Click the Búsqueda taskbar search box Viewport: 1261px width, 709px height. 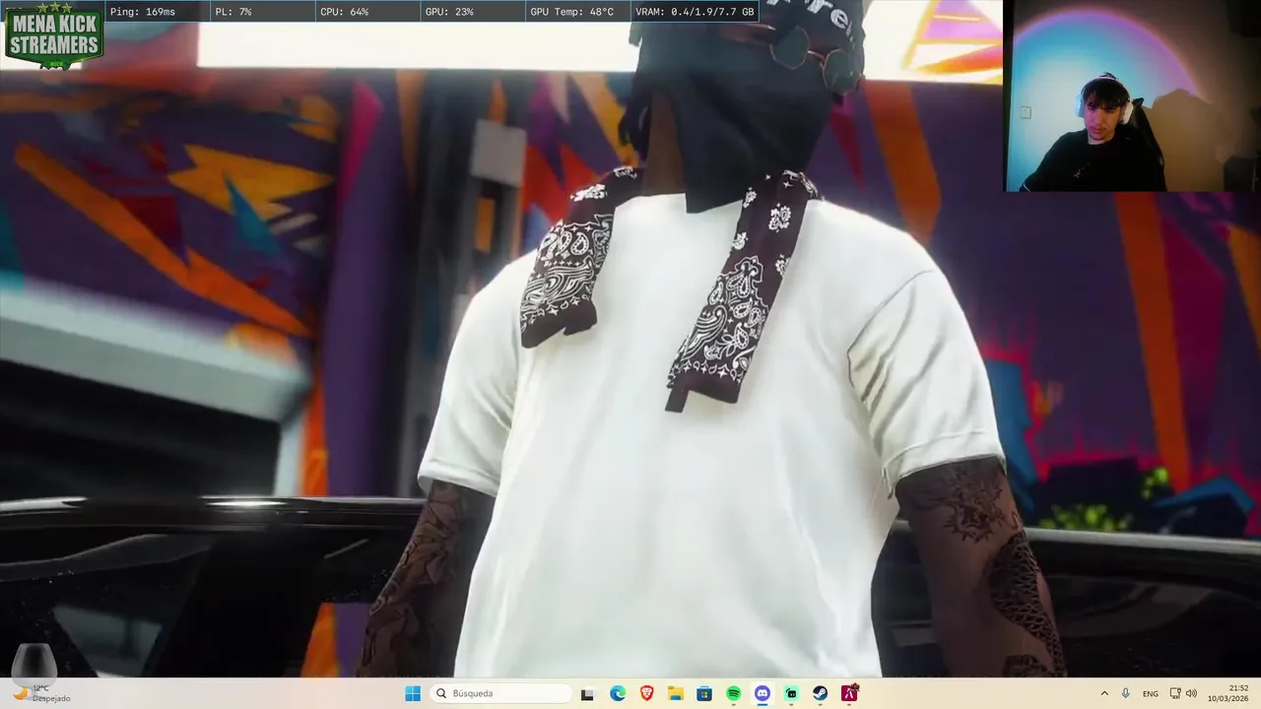pyautogui.click(x=501, y=693)
